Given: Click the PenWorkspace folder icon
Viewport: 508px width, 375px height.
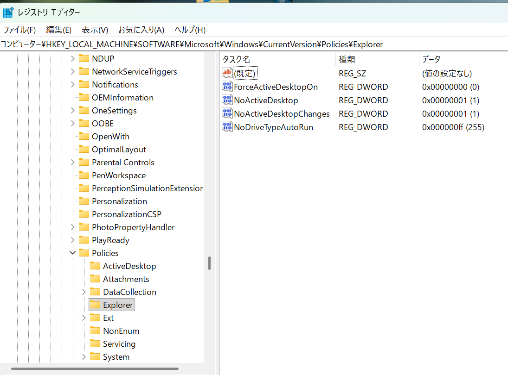Looking at the screenshot, I should point(84,175).
